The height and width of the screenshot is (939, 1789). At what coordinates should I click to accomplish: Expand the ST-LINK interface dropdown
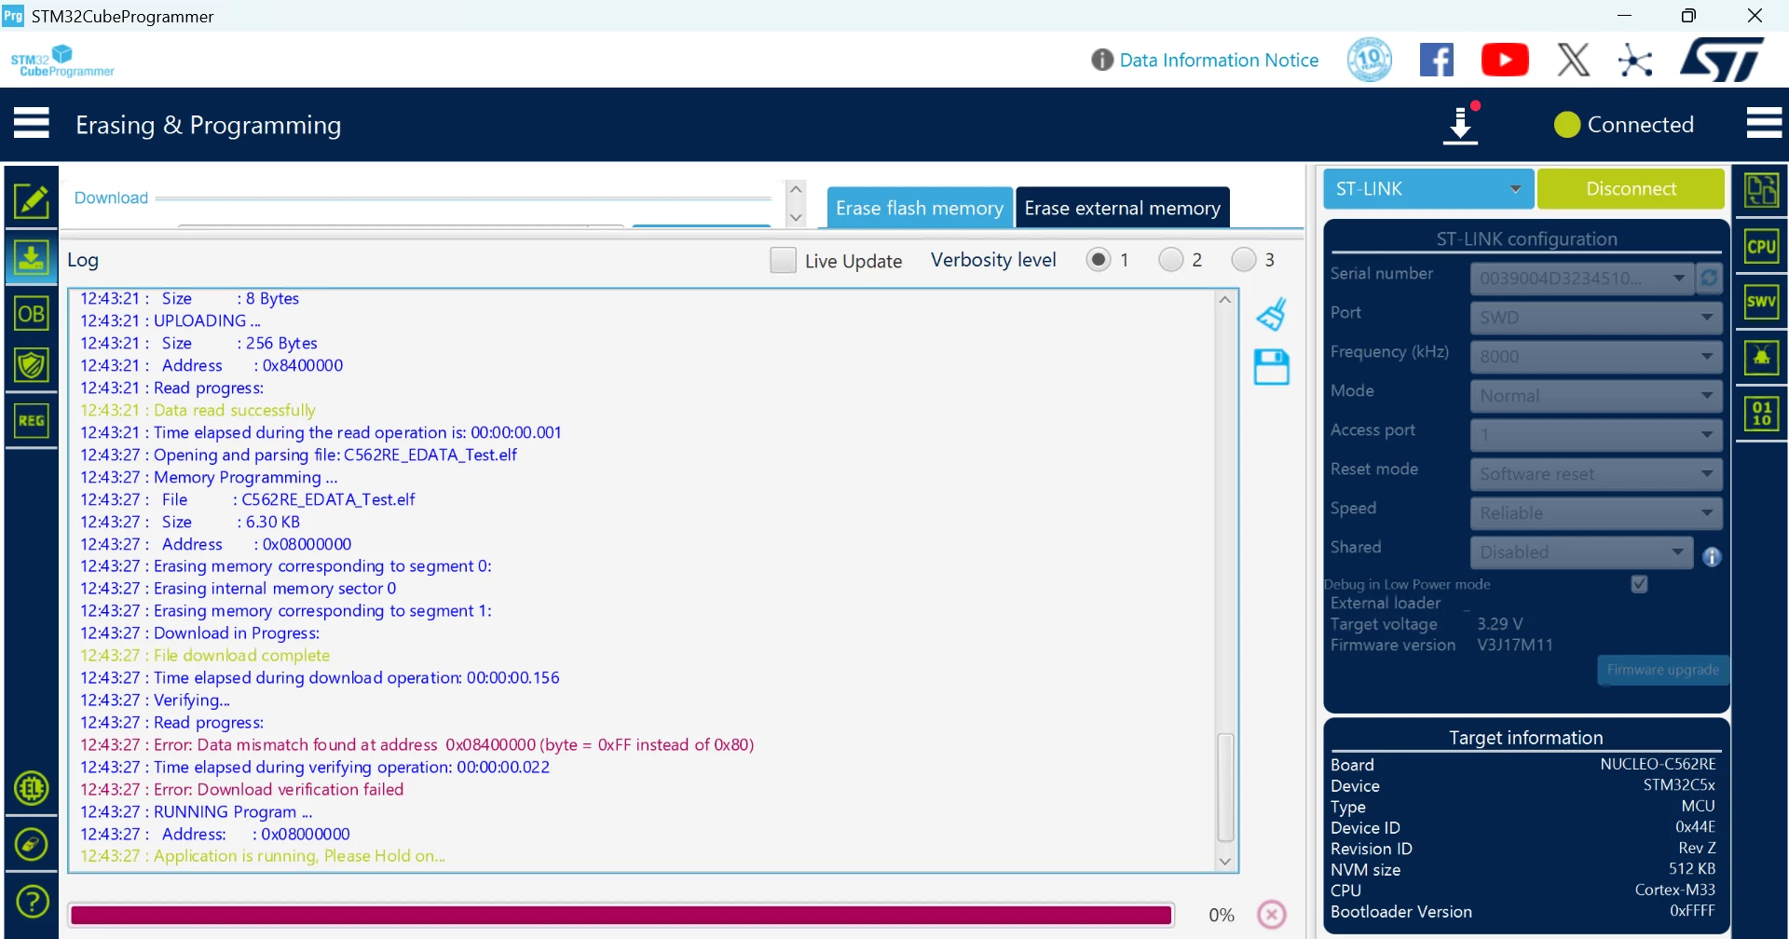click(x=1428, y=189)
